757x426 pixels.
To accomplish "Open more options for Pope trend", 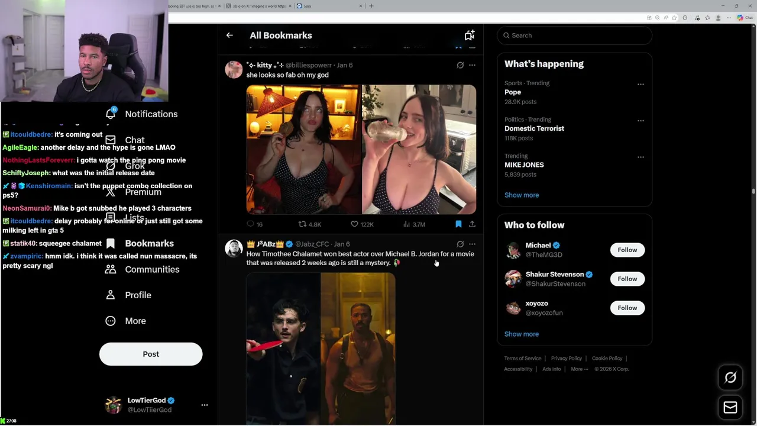I will [x=640, y=84].
